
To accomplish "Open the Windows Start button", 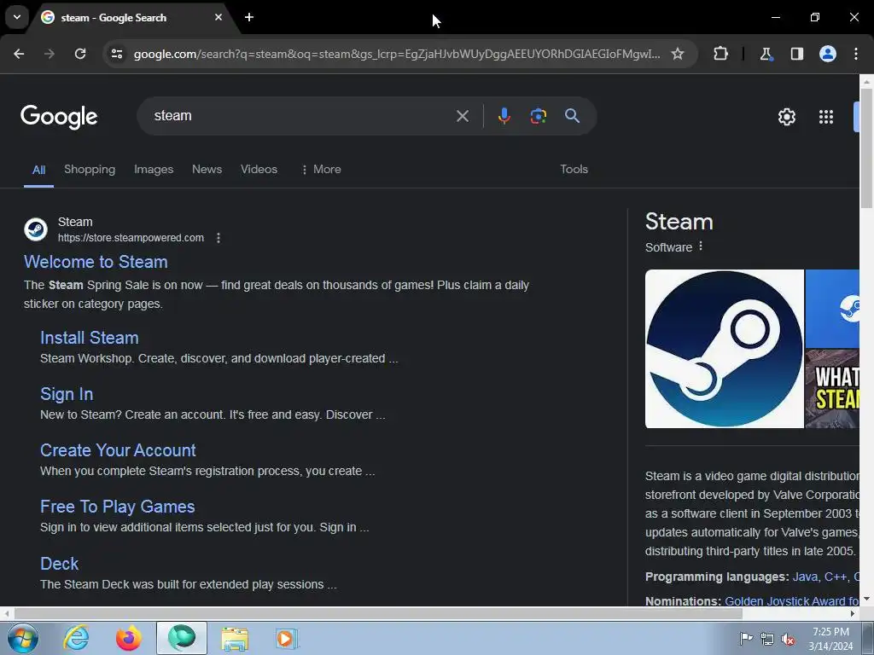I will point(23,638).
